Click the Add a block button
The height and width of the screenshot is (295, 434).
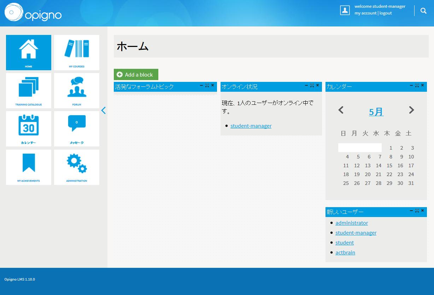pos(136,74)
